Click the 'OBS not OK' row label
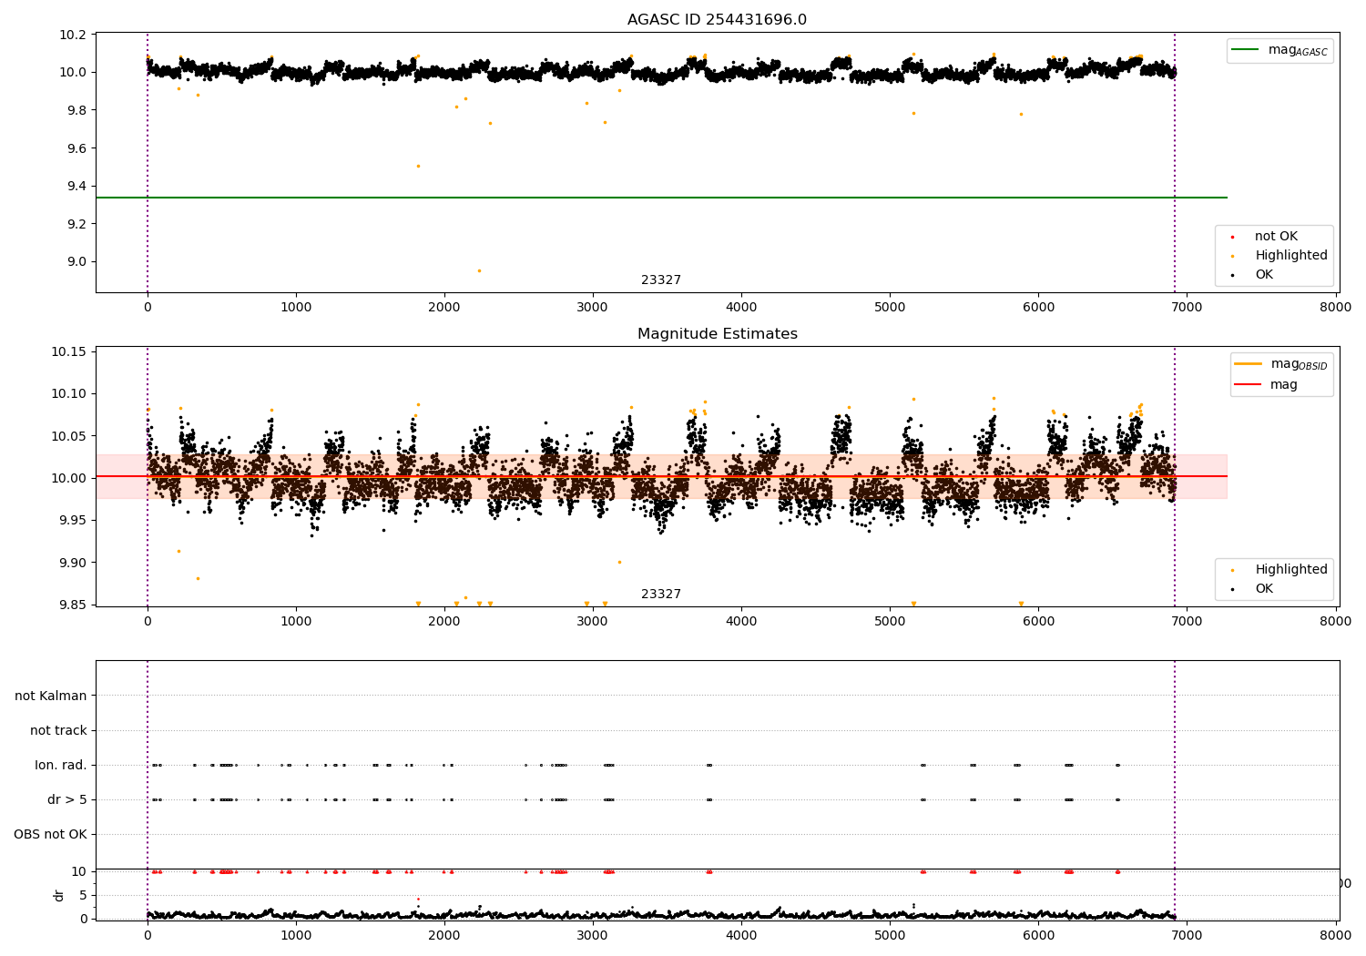 coord(50,834)
